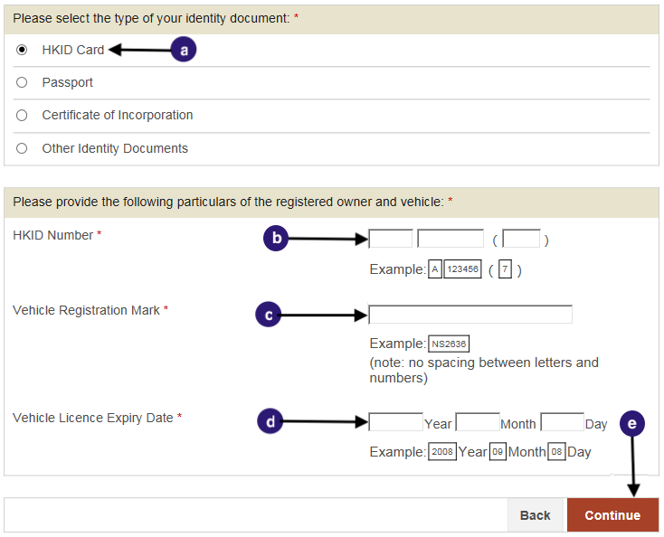Image resolution: width=664 pixels, height=537 pixels.
Task: Choose Passport as identity document
Action: tap(22, 82)
